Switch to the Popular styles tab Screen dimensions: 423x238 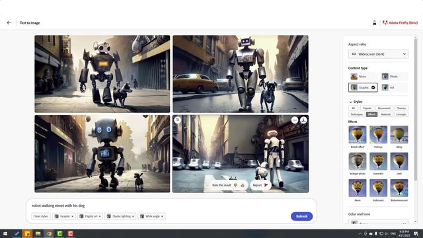(x=367, y=108)
